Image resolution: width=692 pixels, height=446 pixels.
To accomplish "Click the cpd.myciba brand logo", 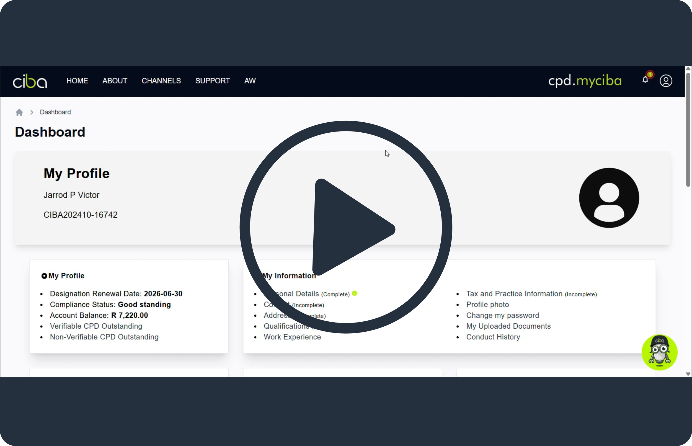I will tap(585, 81).
